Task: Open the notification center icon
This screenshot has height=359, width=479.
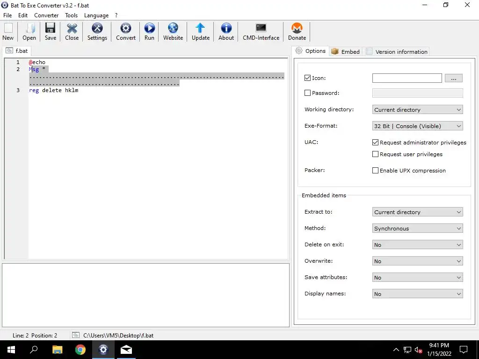Action: coord(464,350)
